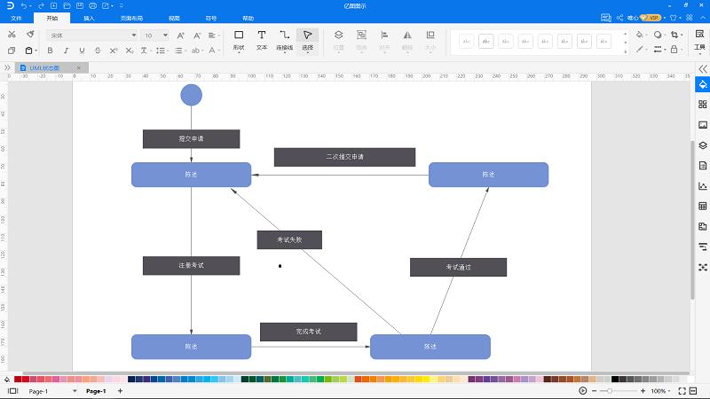Select the Connector line tool
The height and width of the screenshot is (399, 710).
point(284,40)
